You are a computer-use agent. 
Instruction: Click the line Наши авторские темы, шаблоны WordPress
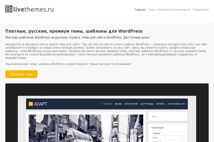pyautogui.click(x=68, y=64)
